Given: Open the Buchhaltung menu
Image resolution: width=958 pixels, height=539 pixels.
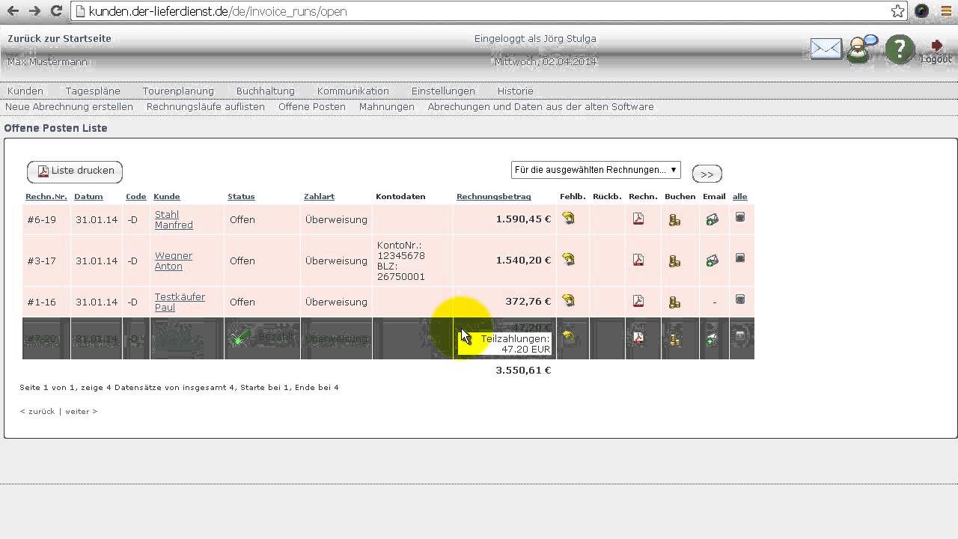Looking at the screenshot, I should click(x=266, y=91).
